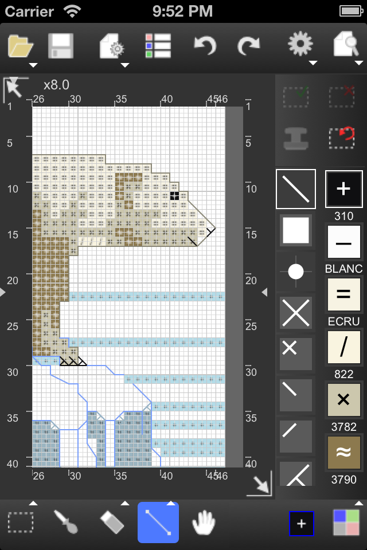Rotate selection with red arrow icon

tap(342, 138)
